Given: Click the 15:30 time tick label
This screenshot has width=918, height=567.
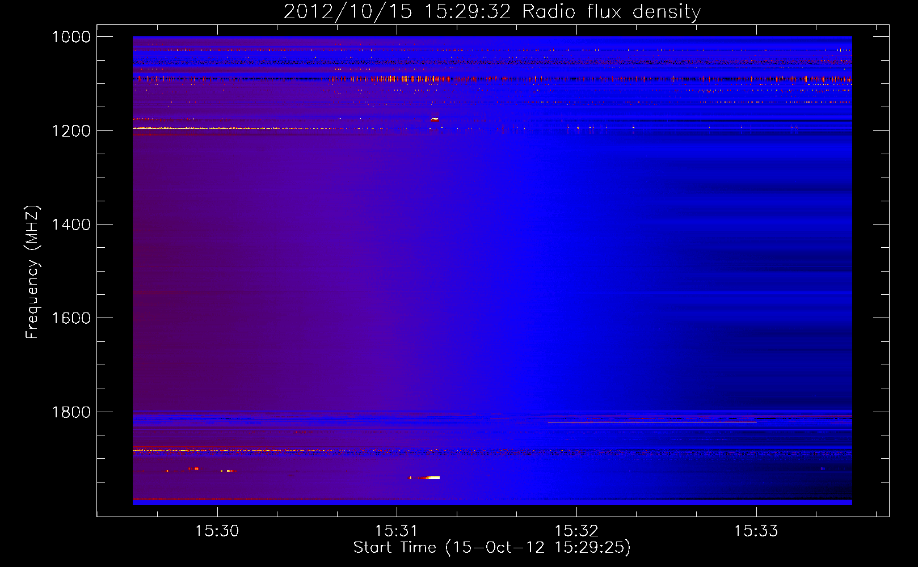Looking at the screenshot, I should pyautogui.click(x=217, y=531).
